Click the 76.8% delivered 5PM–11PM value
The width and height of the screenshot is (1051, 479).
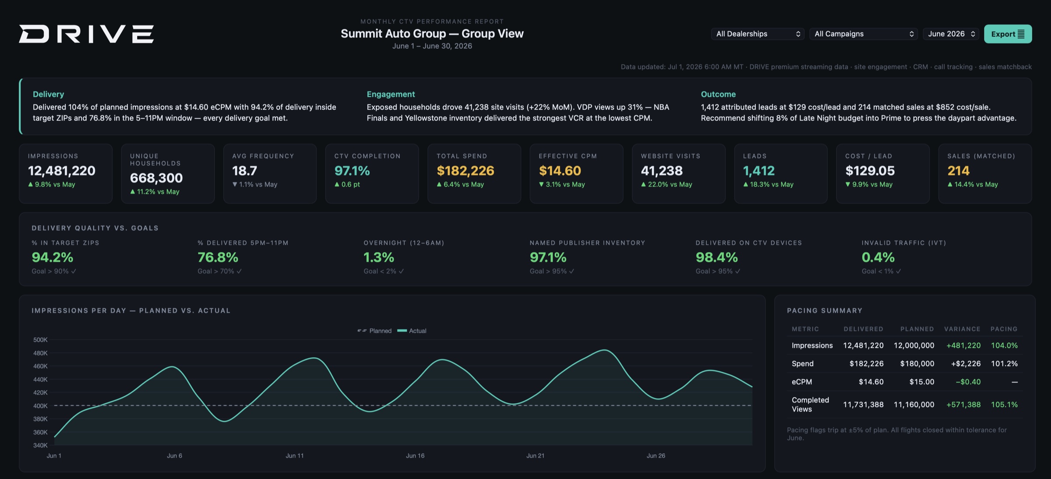[218, 257]
